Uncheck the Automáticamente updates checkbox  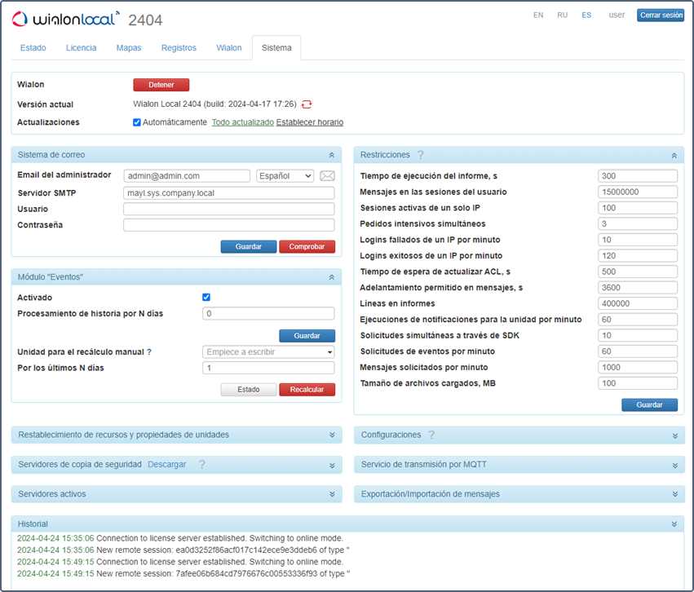click(x=137, y=122)
